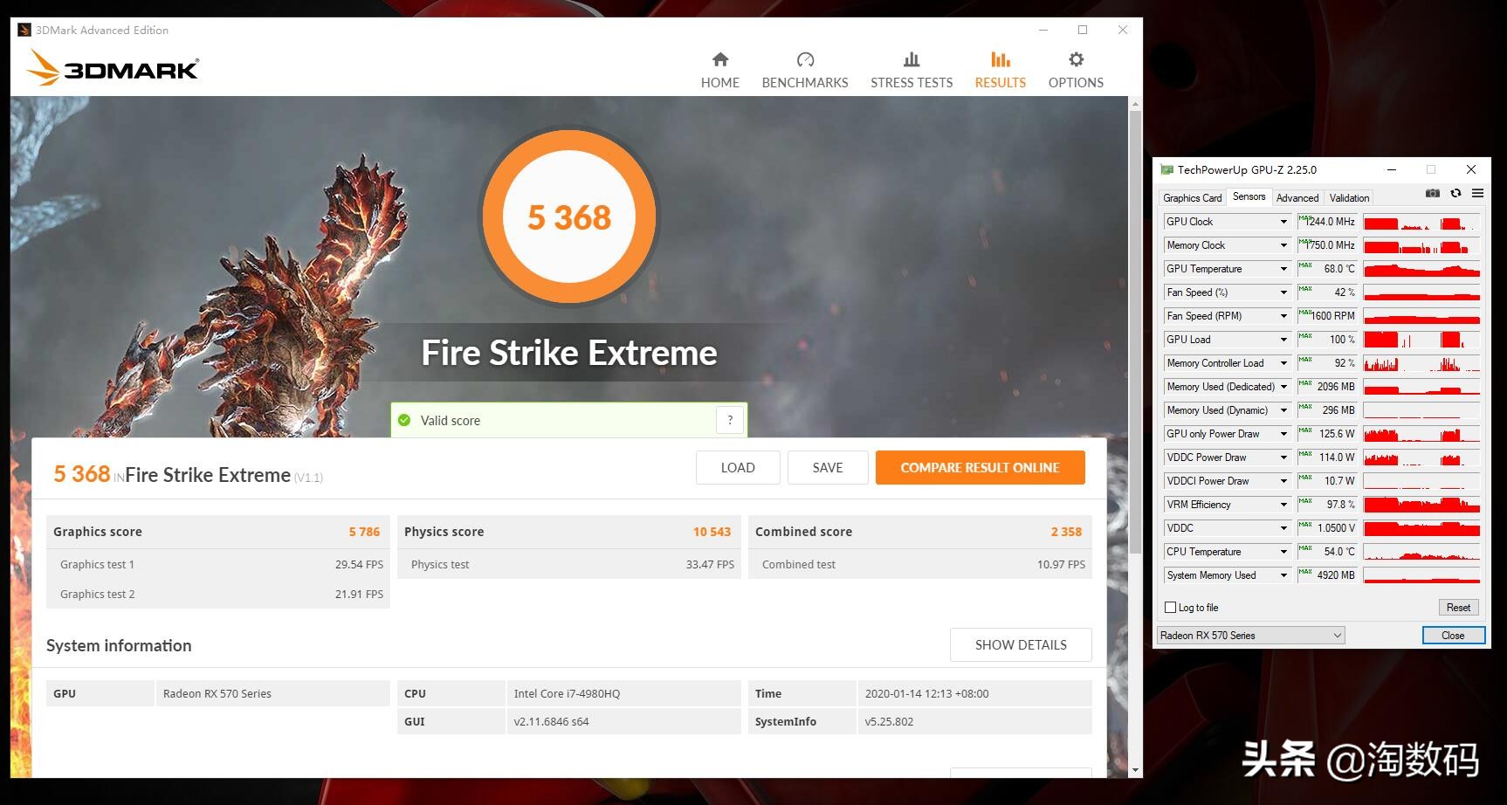The height and width of the screenshot is (805, 1507).
Task: Click the Close button in GPU-Z
Action: (1453, 636)
